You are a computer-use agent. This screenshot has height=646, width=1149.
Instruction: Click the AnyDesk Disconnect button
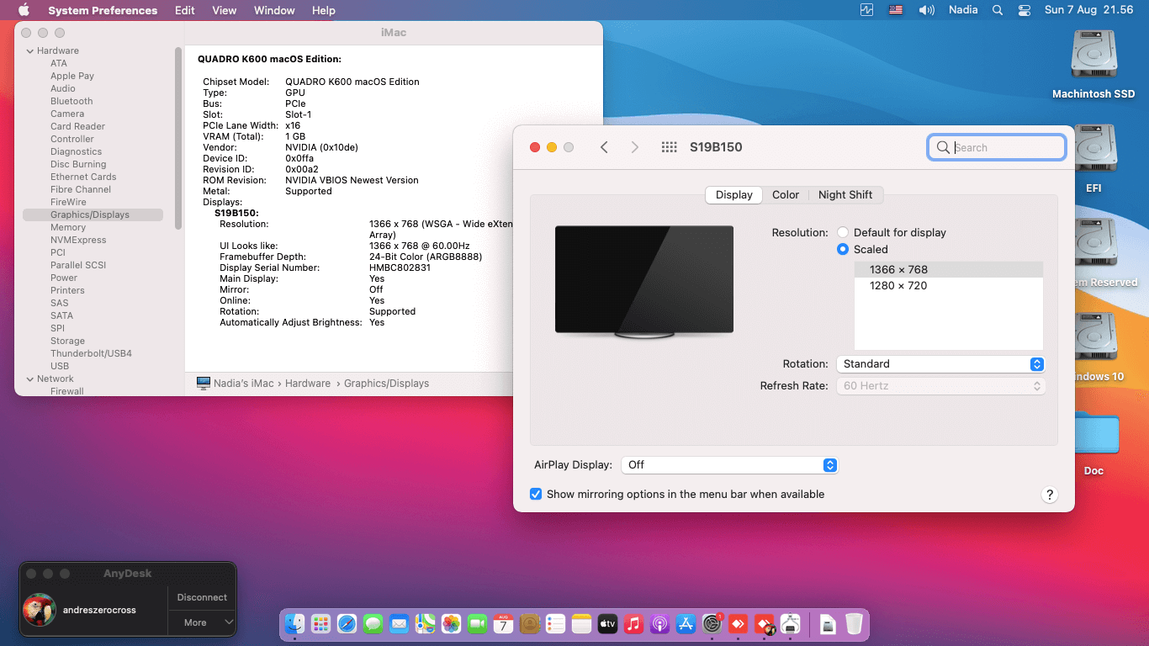click(x=202, y=597)
